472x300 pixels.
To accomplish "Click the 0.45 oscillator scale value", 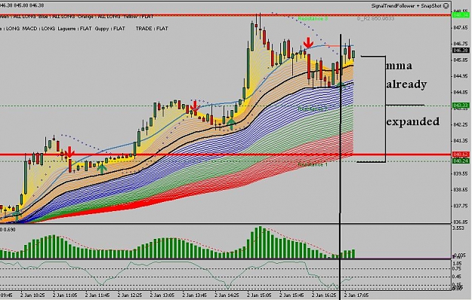I will 457,277.
